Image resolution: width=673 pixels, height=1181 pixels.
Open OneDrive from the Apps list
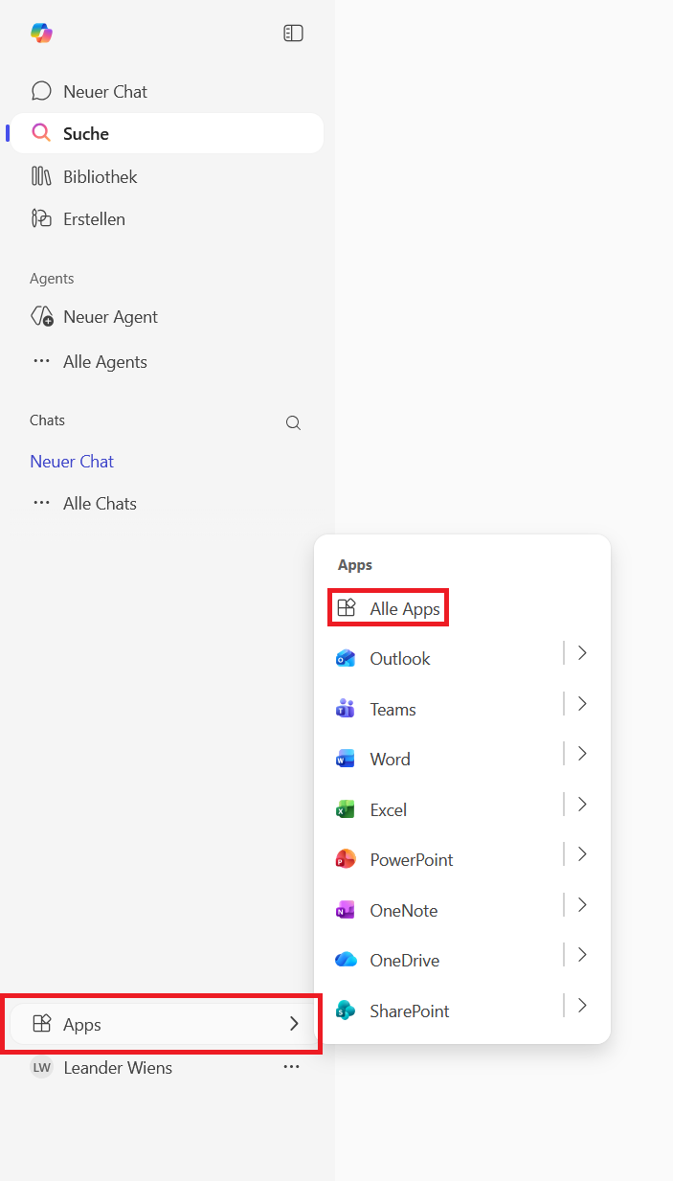404,961
